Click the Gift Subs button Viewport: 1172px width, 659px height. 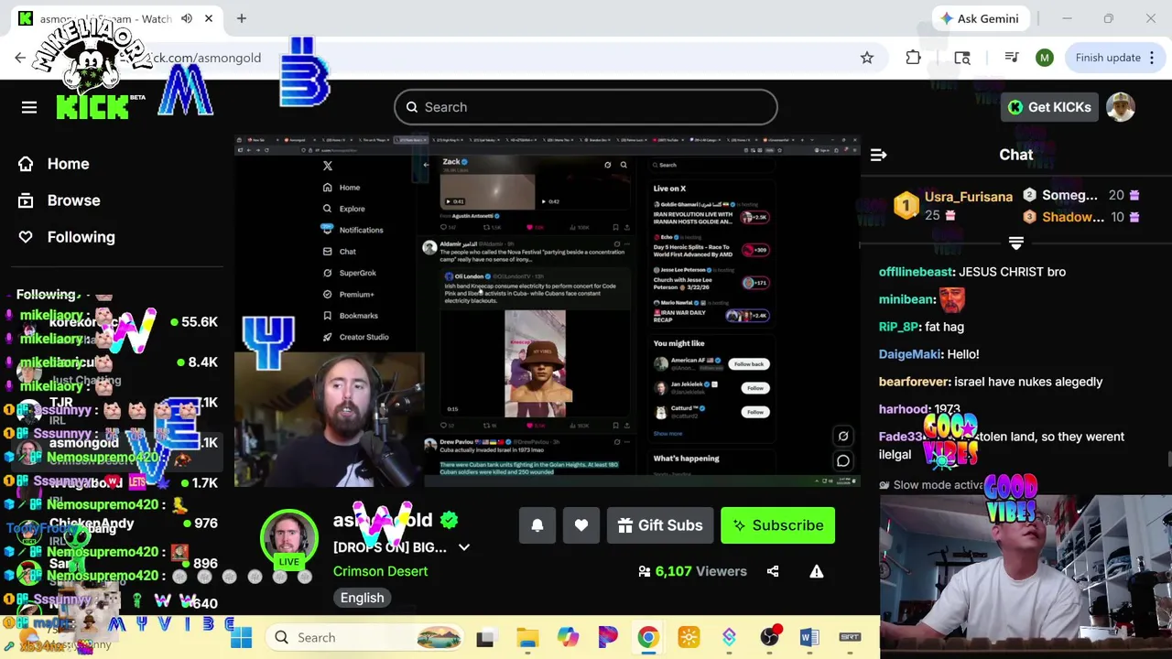coord(660,525)
